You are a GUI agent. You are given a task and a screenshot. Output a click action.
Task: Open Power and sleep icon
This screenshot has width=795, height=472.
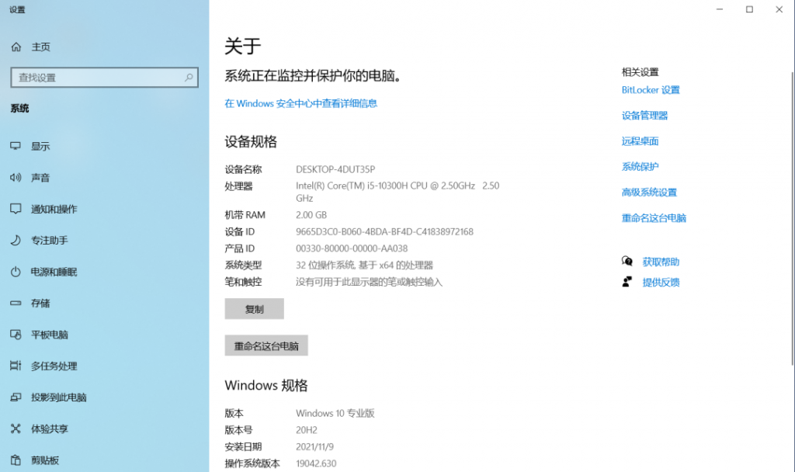(16, 272)
